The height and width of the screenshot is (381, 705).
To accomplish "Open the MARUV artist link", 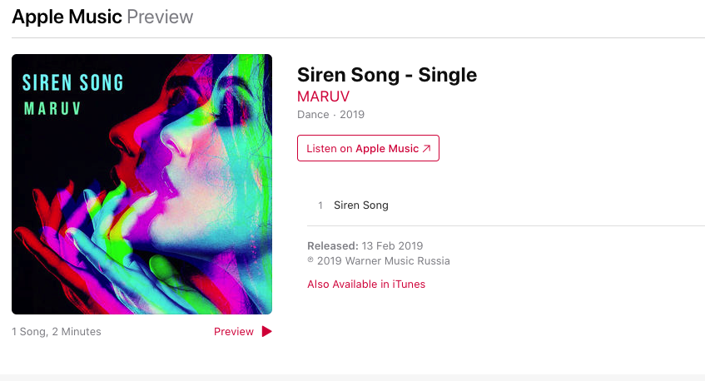I will click(x=324, y=96).
